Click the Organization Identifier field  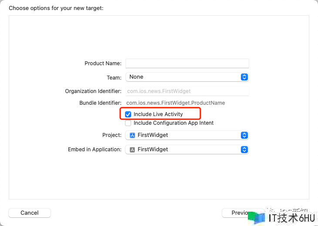click(187, 91)
